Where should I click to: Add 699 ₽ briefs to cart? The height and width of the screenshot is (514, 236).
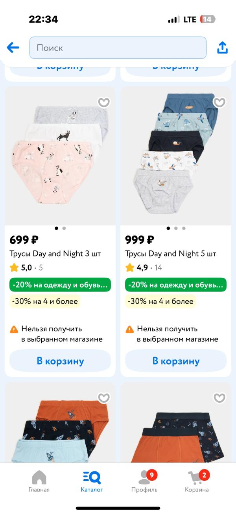point(60,361)
